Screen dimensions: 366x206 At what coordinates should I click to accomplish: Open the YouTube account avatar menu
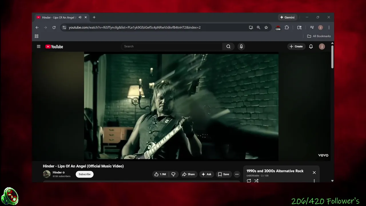pos(322,46)
